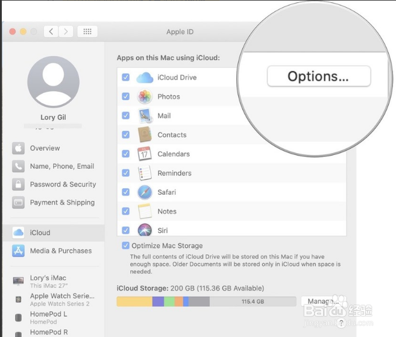This screenshot has height=337, width=396.
Task: Click the Lory's iMac device icon
Action: [x=18, y=281]
